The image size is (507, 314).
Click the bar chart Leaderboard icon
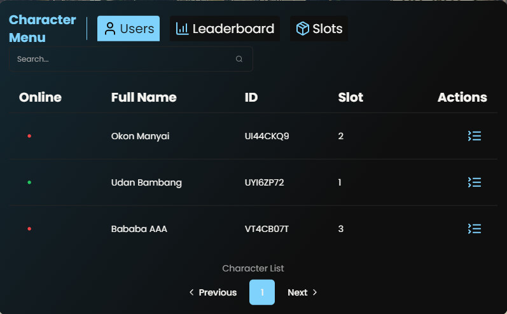[182, 29]
